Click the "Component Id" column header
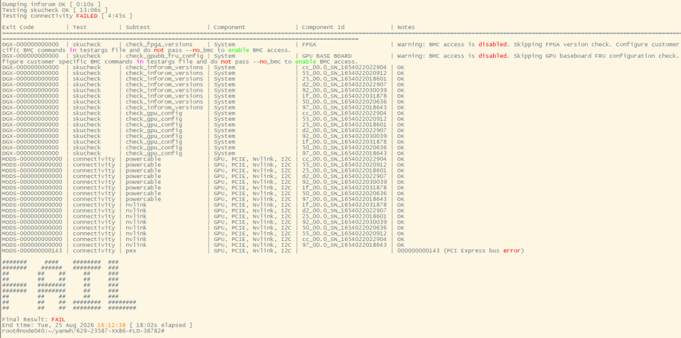The image size is (681, 338). coord(323,27)
